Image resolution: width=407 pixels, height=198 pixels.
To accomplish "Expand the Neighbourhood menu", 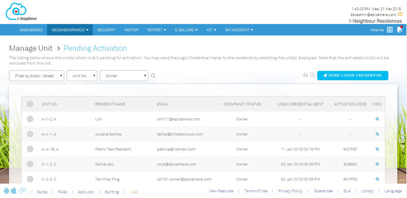I will click(70, 30).
